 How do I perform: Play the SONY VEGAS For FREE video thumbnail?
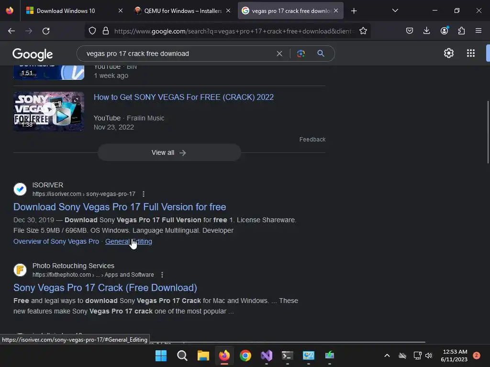[49, 111]
